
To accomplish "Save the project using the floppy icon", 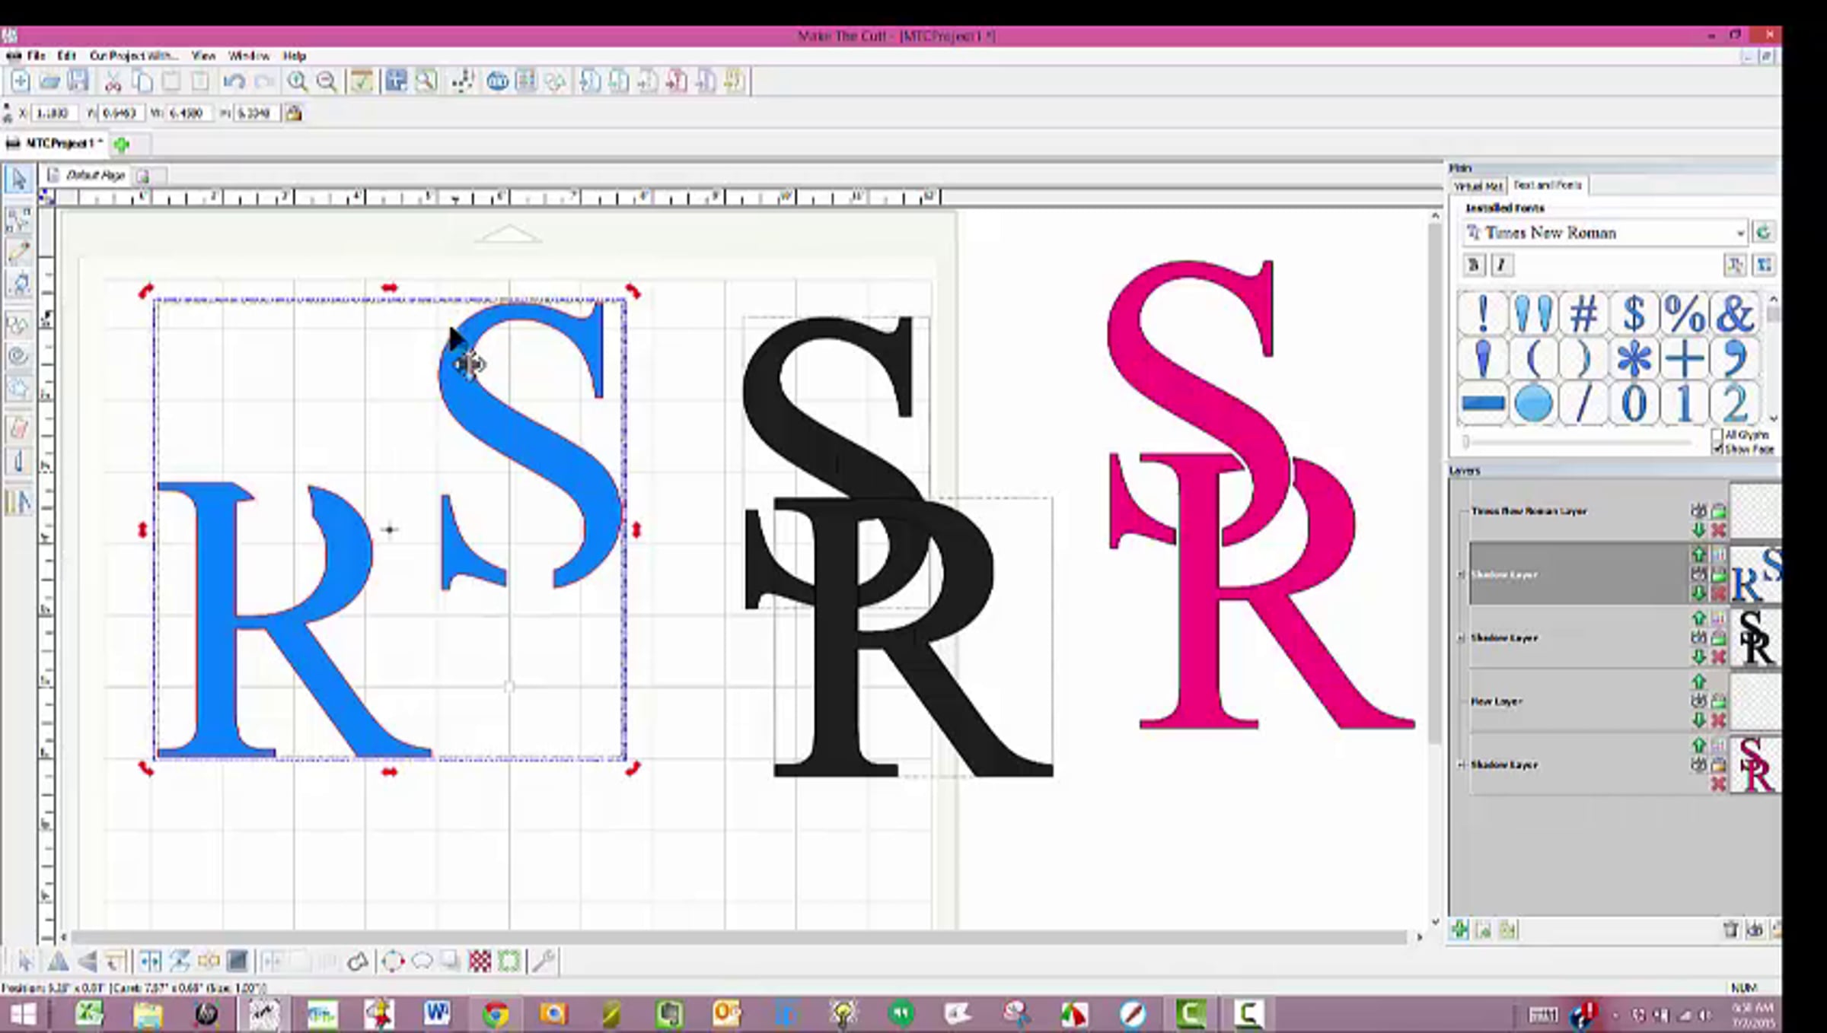I will (x=78, y=81).
